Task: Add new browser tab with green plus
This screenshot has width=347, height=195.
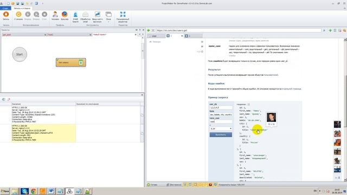Action: tap(330, 30)
